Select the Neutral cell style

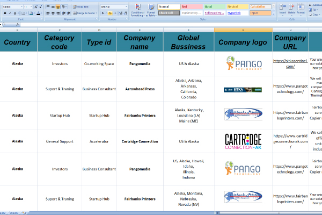click(x=237, y=6)
